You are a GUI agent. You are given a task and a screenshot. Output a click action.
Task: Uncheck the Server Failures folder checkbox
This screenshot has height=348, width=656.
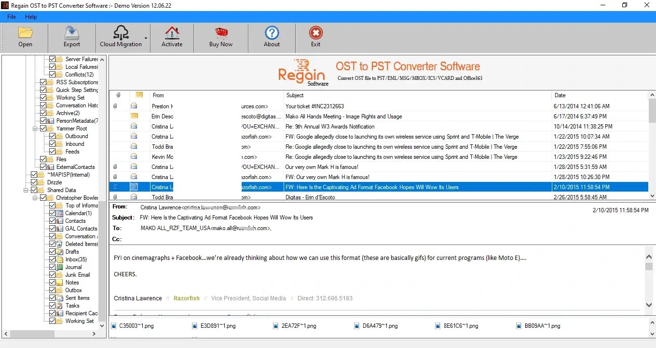(53, 59)
